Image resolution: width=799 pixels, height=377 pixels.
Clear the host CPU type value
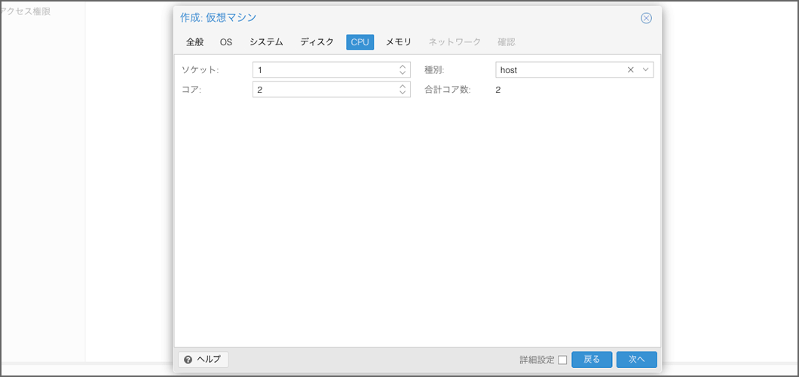(x=631, y=69)
